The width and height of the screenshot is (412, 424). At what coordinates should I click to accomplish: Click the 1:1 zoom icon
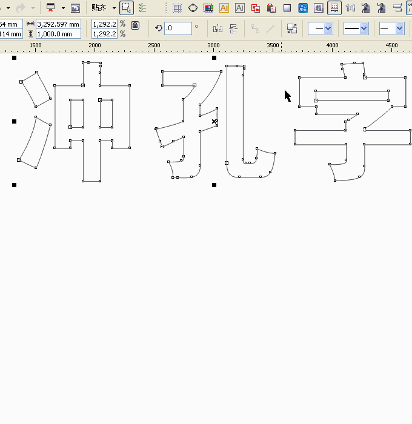350,8
